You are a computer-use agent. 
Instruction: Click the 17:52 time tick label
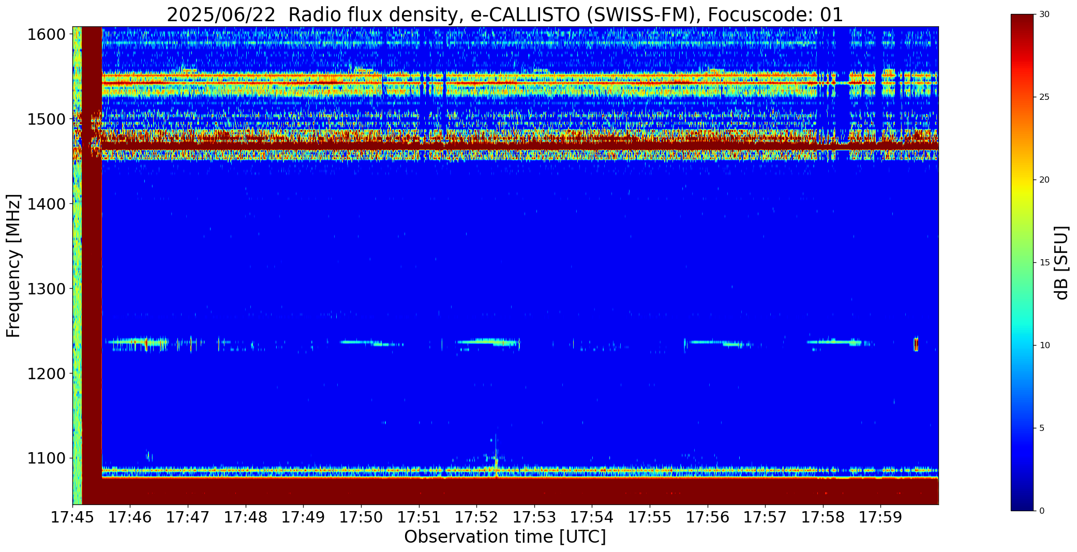click(477, 517)
